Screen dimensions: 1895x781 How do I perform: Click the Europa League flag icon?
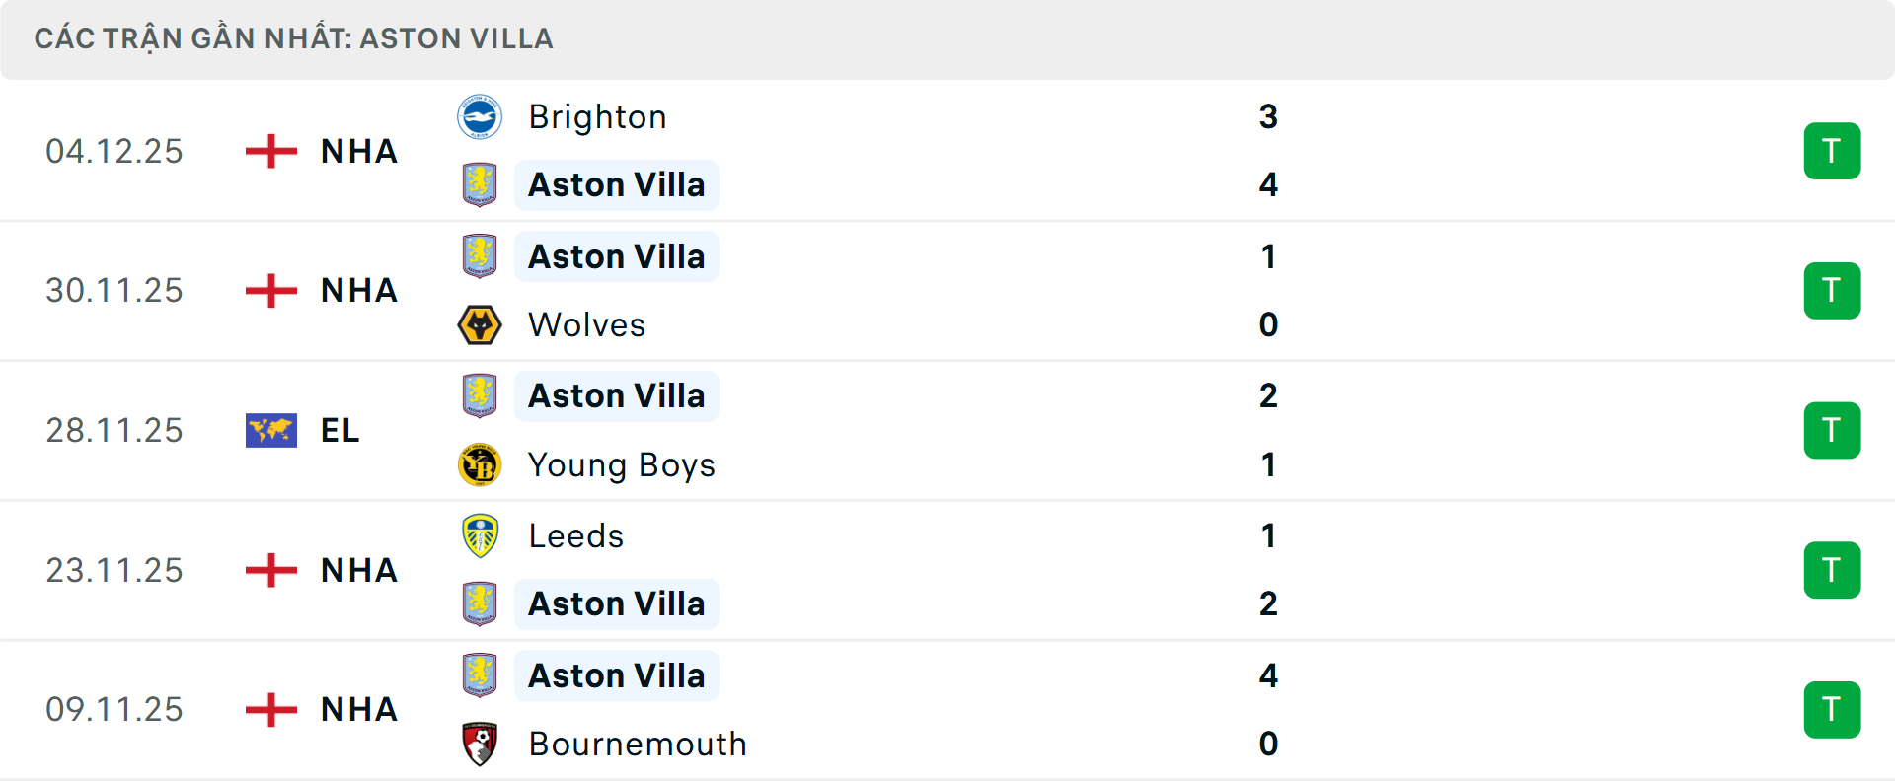[x=270, y=431]
